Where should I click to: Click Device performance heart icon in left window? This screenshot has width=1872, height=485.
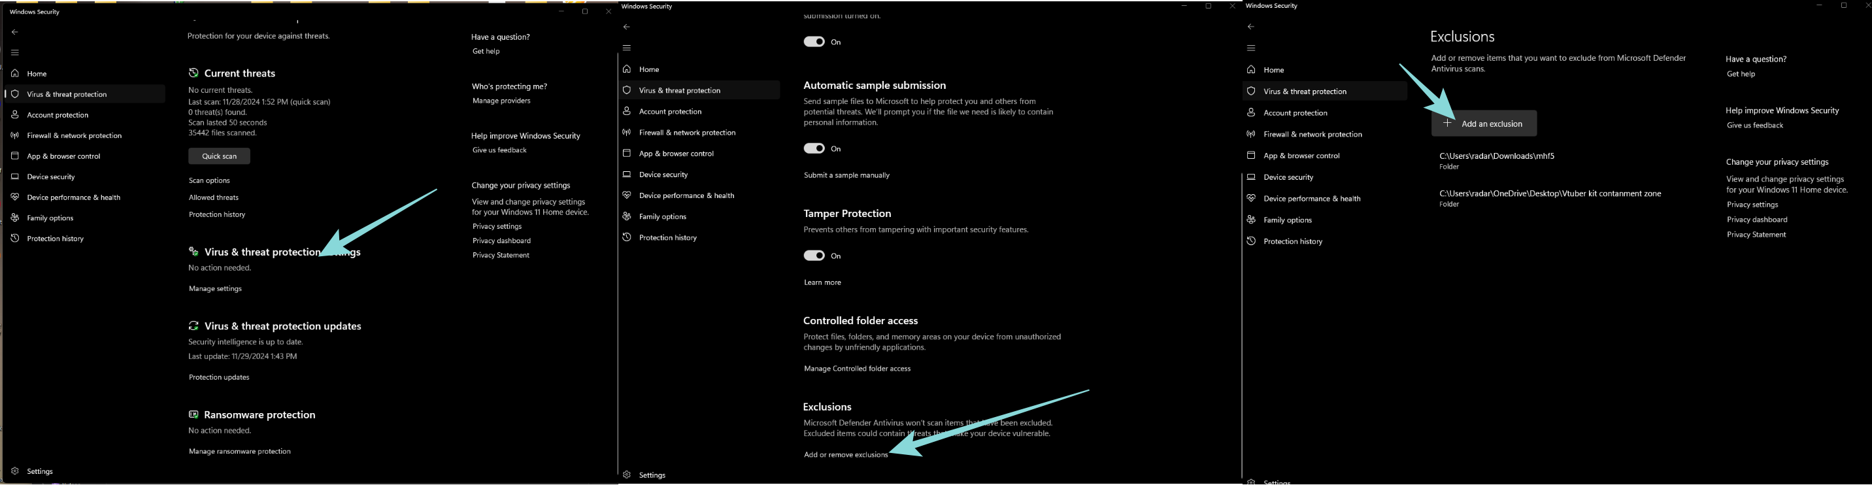point(14,197)
